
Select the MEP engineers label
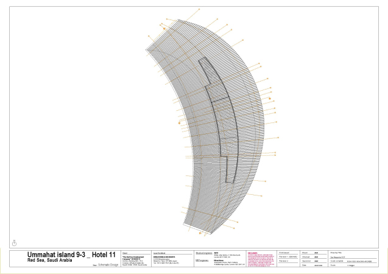[x=202, y=260]
